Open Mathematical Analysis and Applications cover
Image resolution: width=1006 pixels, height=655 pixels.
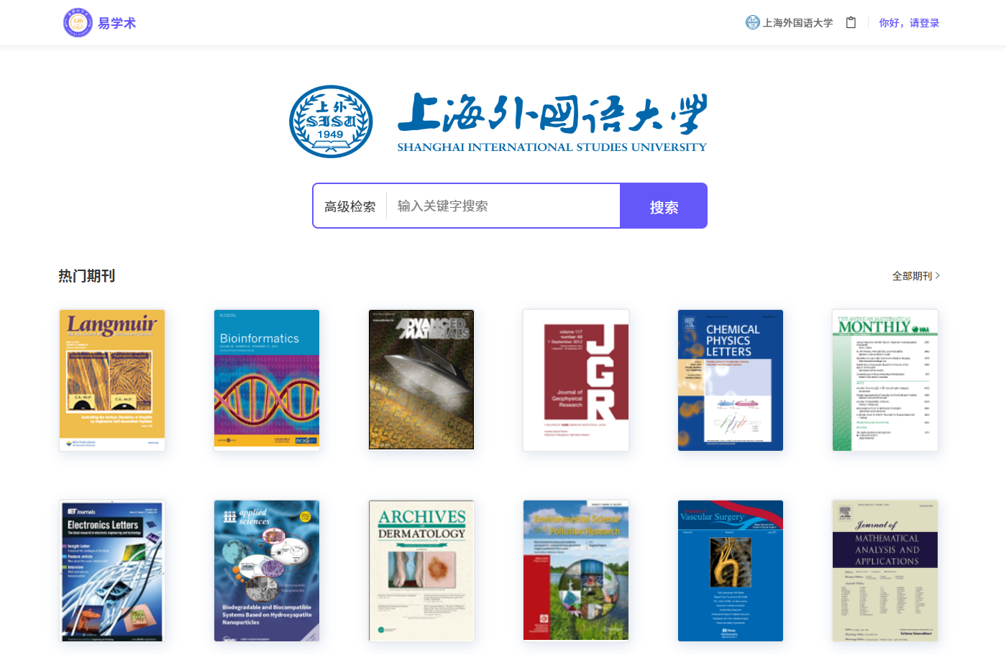click(x=885, y=570)
